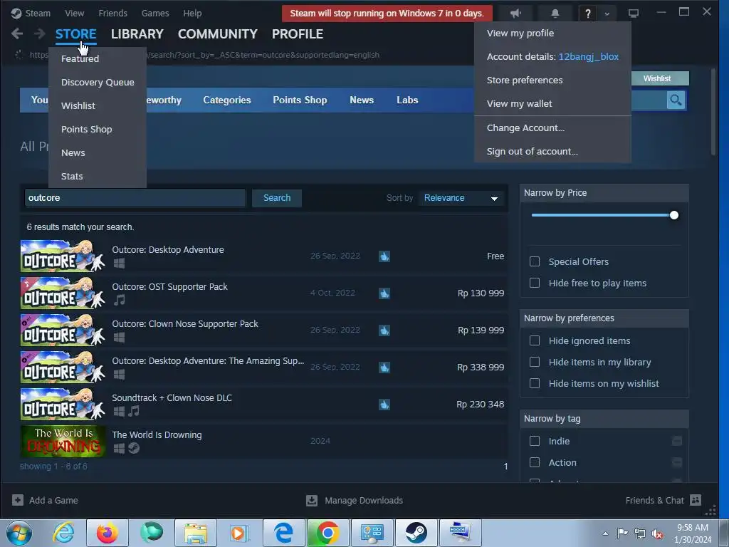Open the Friends menu
Screen dimensions: 729x547
point(113,13)
